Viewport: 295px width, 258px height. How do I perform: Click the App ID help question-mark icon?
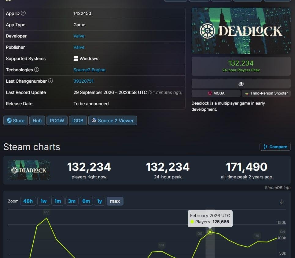pyautogui.click(x=23, y=13)
